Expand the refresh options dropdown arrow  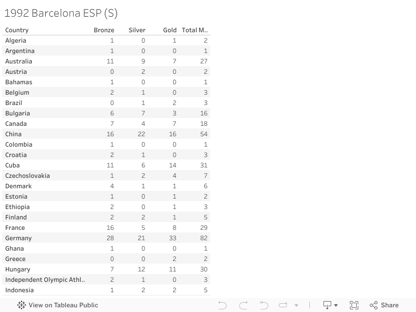pyautogui.click(x=296, y=306)
